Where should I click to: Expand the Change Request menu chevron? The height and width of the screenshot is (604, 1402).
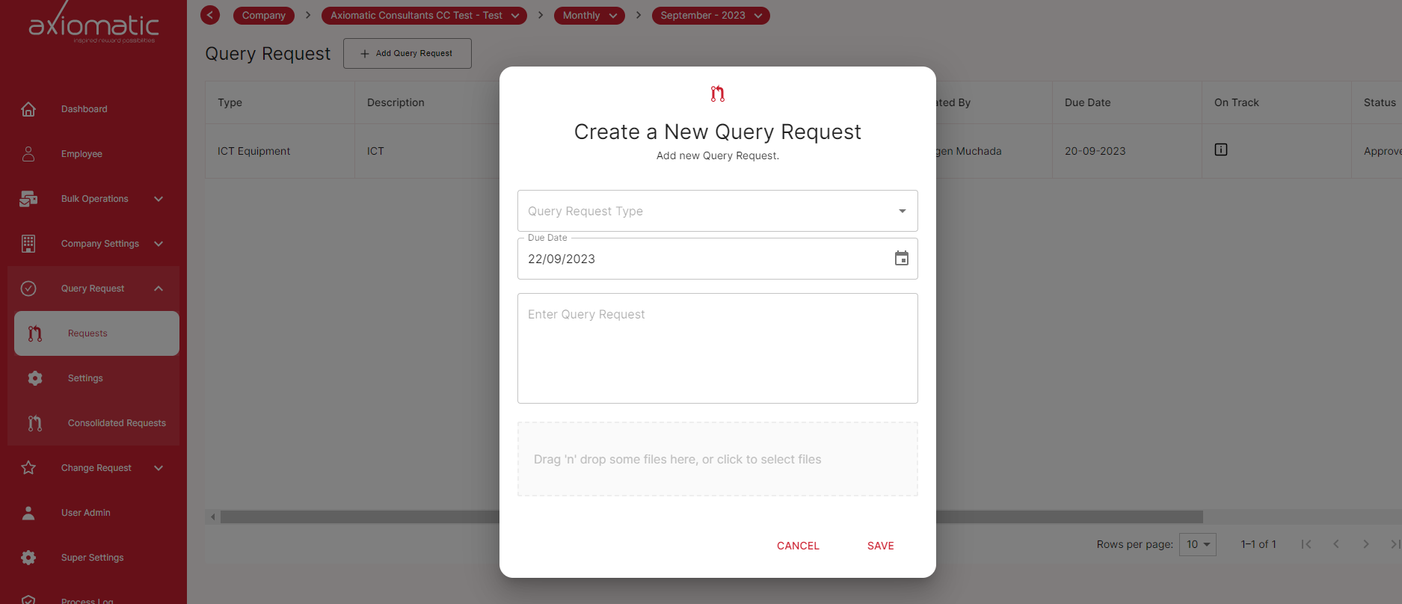pos(159,468)
